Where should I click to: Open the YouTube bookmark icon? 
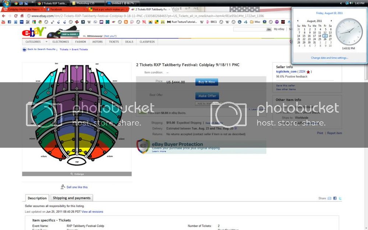[3, 22]
